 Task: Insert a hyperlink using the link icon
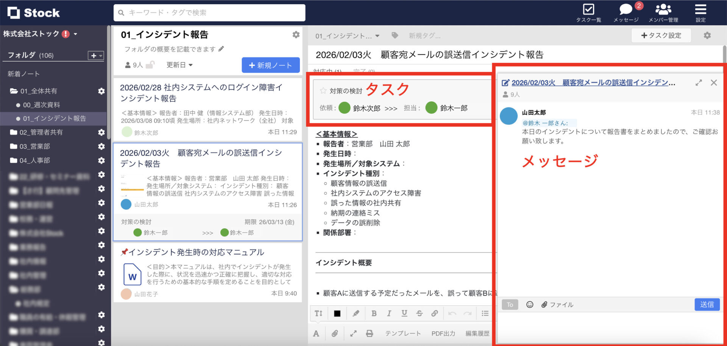[435, 313]
